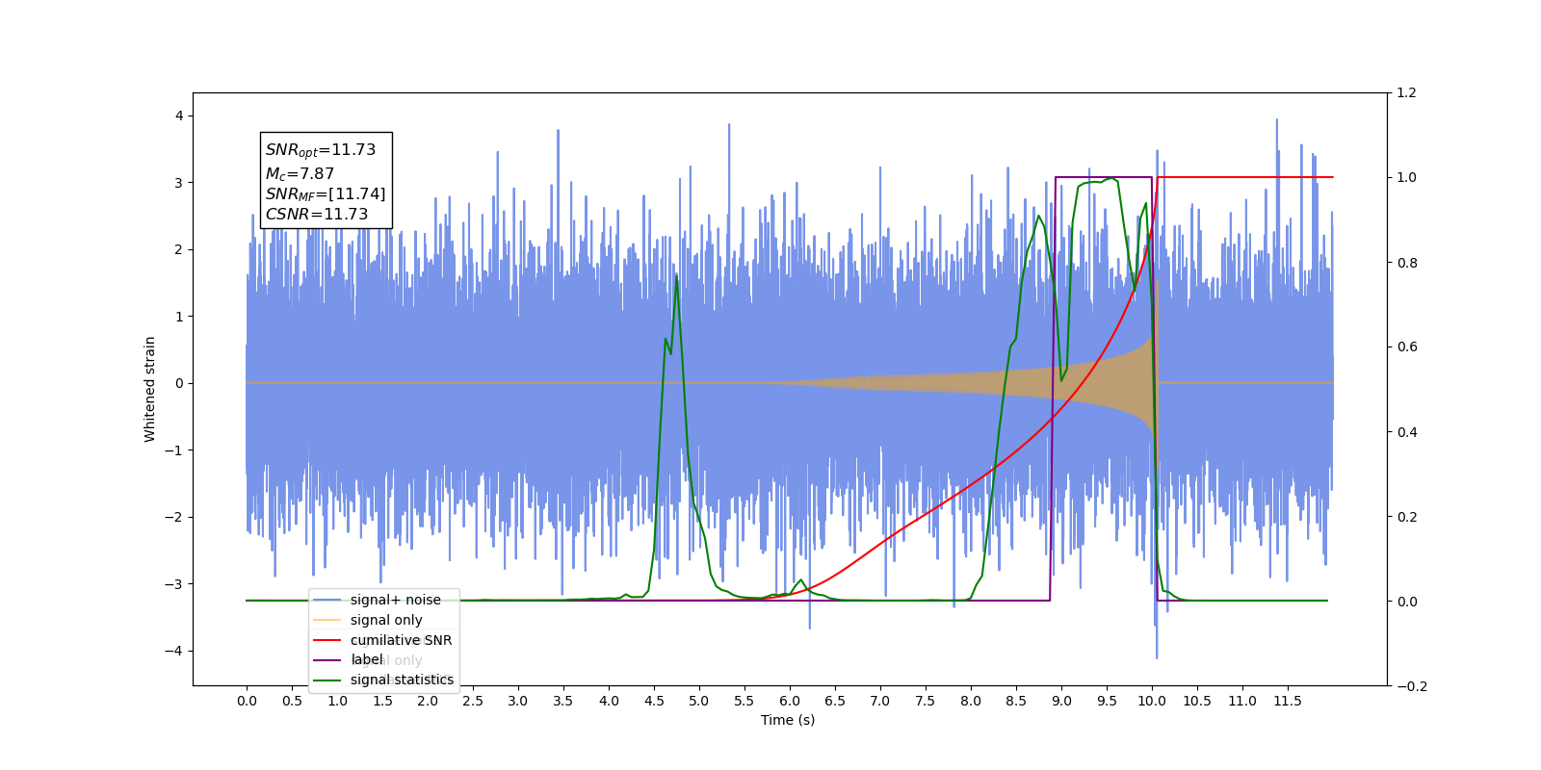Screen dimensions: 1541x770
Task: Click the purple label plateau top
Action: click(1103, 177)
